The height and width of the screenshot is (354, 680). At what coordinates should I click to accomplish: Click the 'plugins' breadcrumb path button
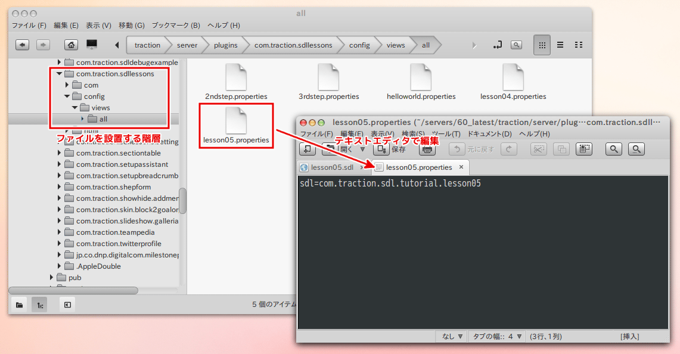[225, 45]
